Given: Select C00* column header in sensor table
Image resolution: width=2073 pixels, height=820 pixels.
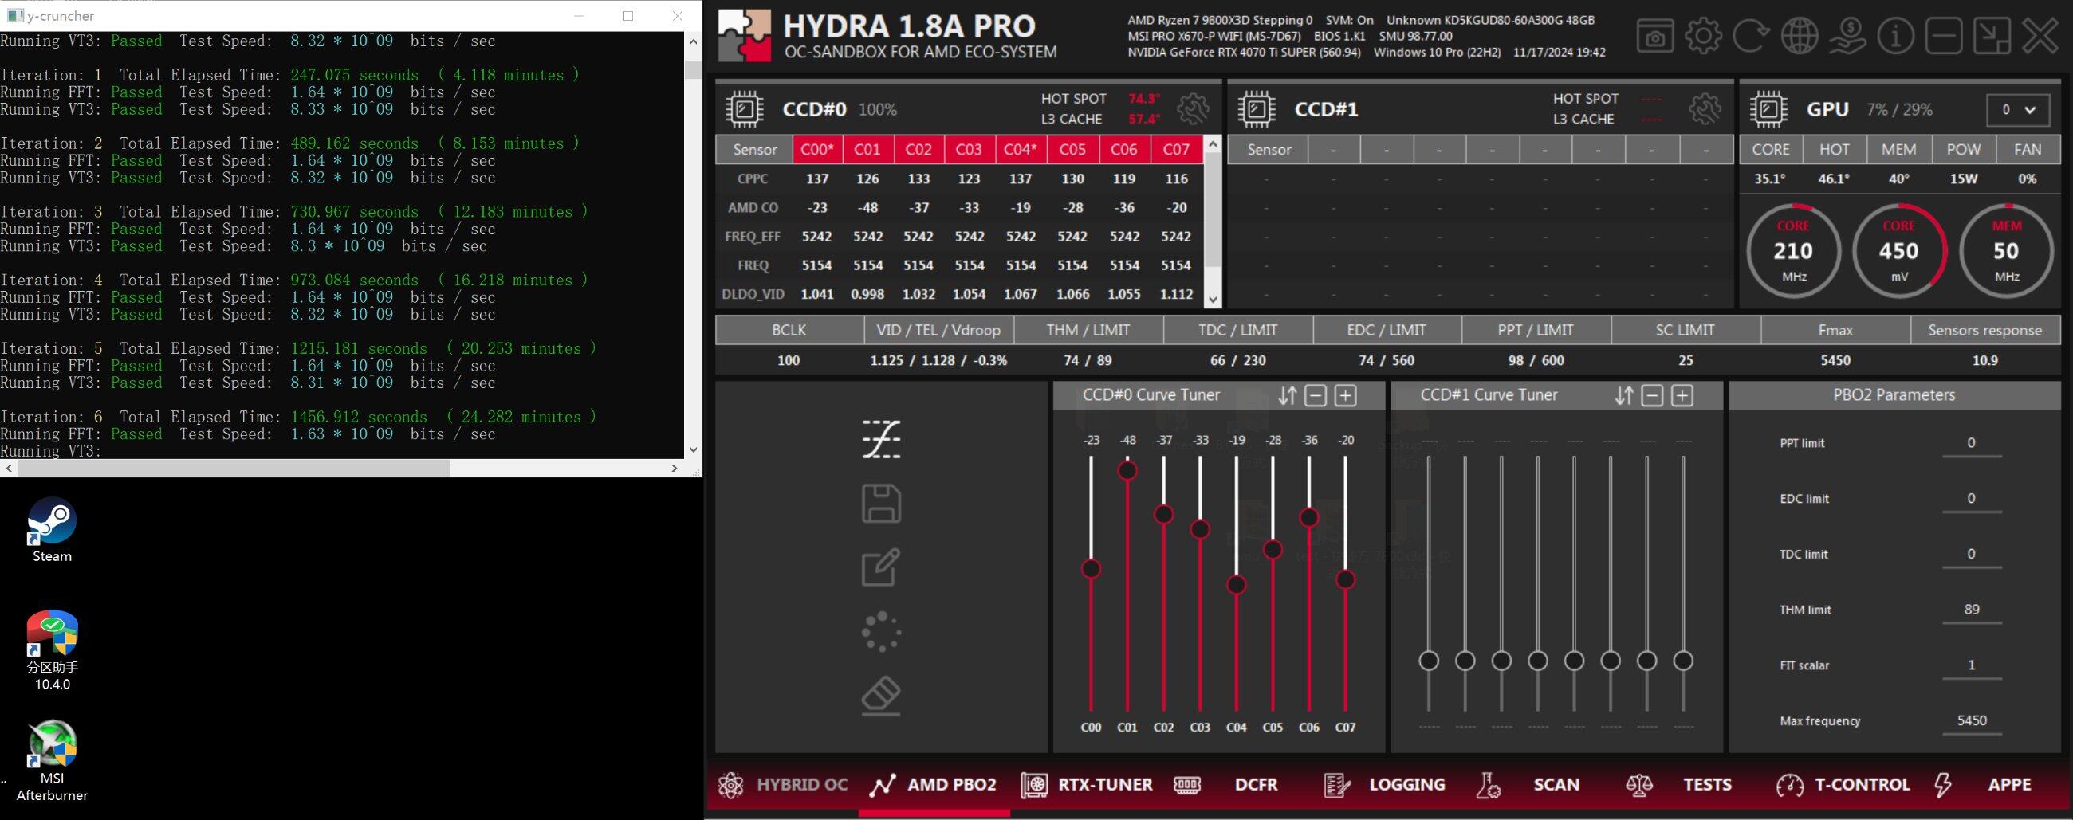Looking at the screenshot, I should 816,150.
